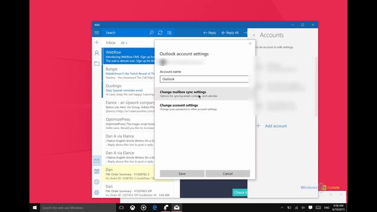Image resolution: width=377 pixels, height=212 pixels.
Task: Click the Inbox folder heading
Action: click(111, 43)
